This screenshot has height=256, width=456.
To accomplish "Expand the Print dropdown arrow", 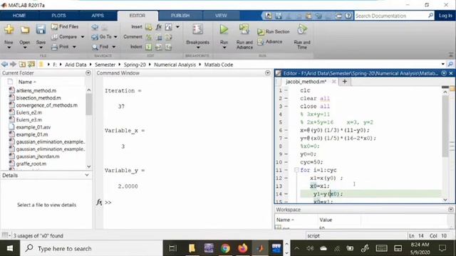I will (x=74, y=47).
